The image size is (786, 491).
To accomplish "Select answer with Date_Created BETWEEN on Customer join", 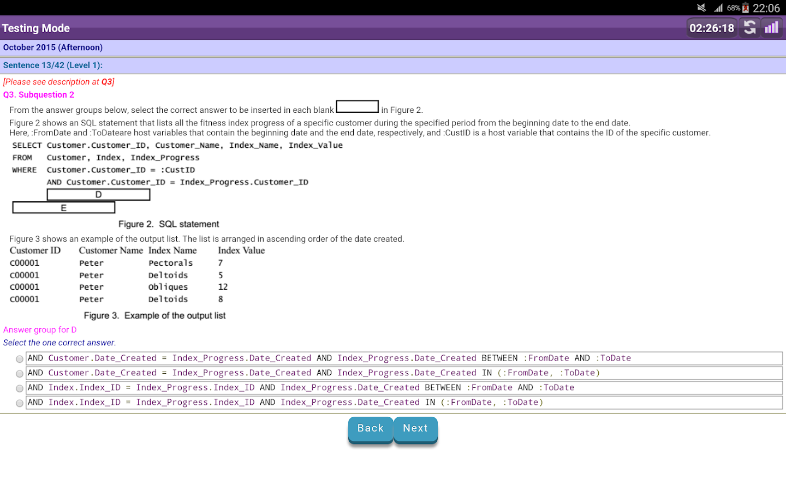I will [404, 358].
